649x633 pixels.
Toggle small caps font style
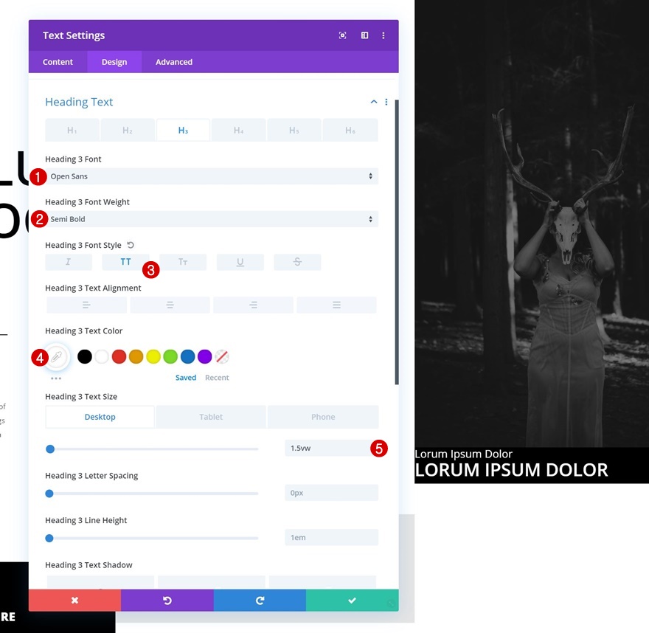(183, 262)
